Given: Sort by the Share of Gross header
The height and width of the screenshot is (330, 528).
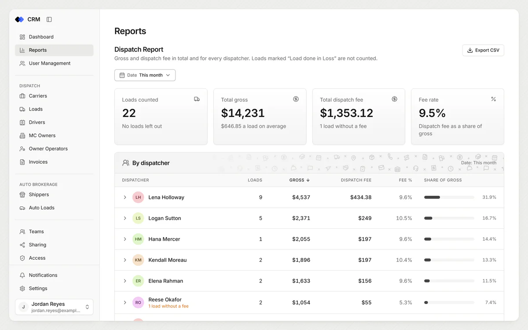Looking at the screenshot, I should [x=443, y=180].
